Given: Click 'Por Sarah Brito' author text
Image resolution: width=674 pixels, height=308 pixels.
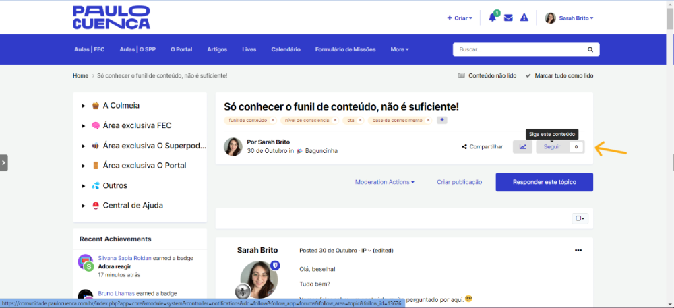Looking at the screenshot, I should (x=268, y=142).
